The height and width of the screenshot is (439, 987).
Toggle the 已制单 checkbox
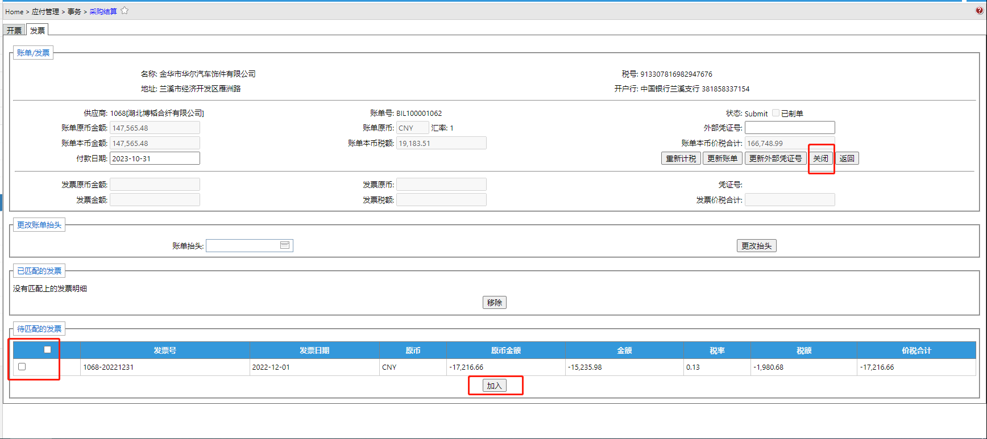776,113
